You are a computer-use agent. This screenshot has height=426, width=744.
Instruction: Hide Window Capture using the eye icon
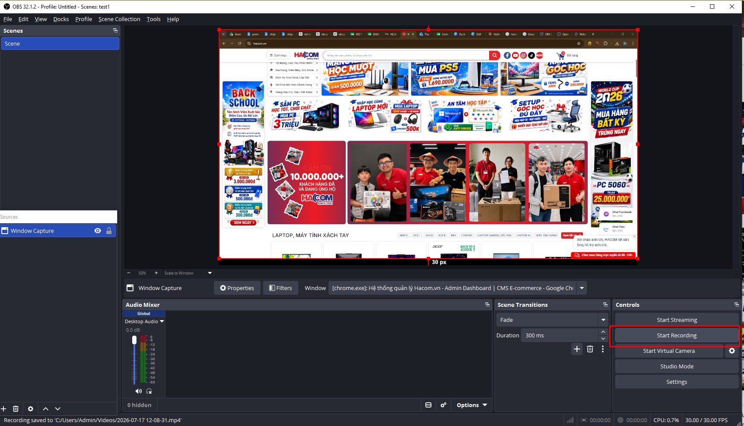click(x=98, y=231)
